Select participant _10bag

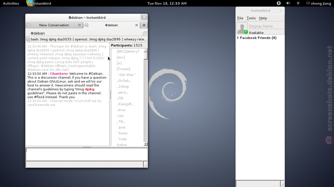click(122, 87)
